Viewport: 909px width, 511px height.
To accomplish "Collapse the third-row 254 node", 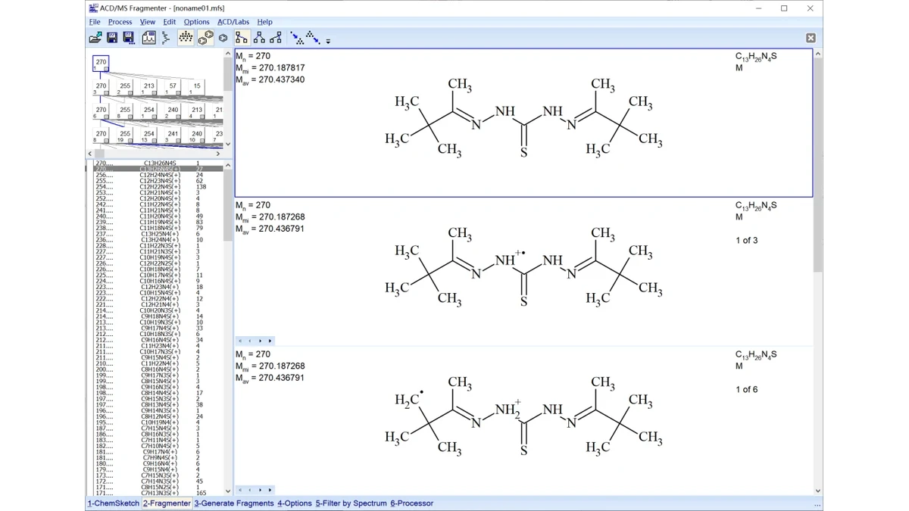I will pos(154,117).
